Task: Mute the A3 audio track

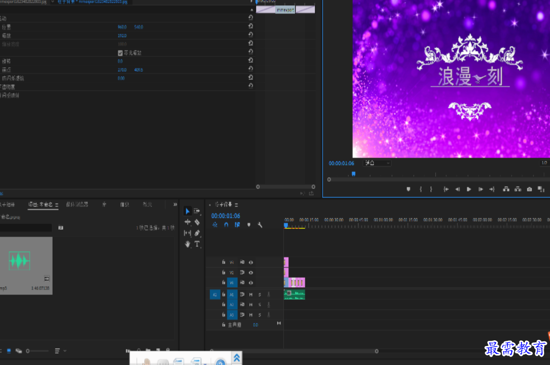Action: click(x=251, y=315)
